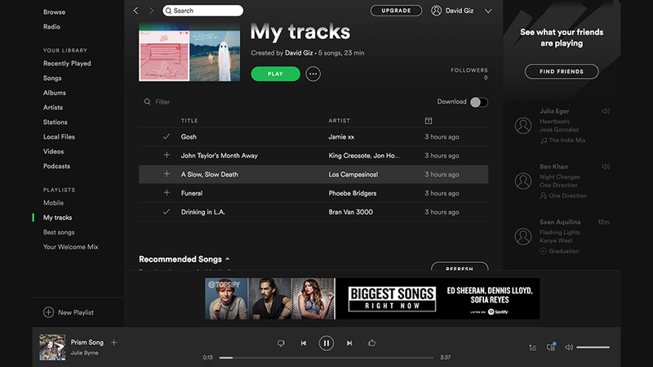The width and height of the screenshot is (653, 367).
Task: Click the Filter field
Action: (x=162, y=102)
